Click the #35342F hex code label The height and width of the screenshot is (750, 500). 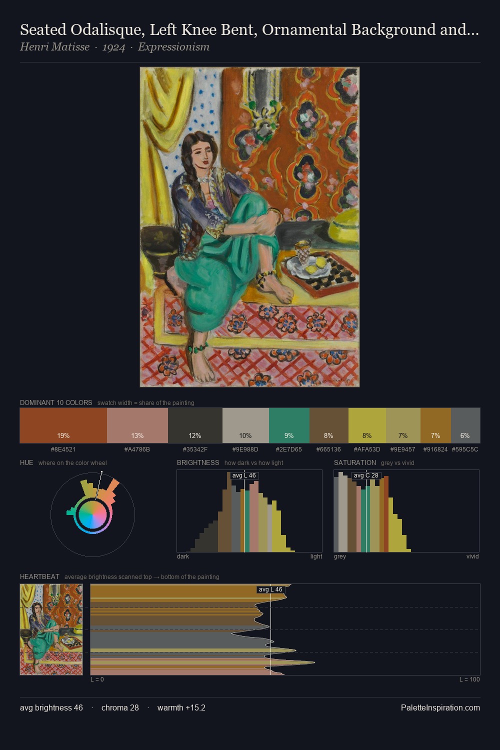[195, 449]
